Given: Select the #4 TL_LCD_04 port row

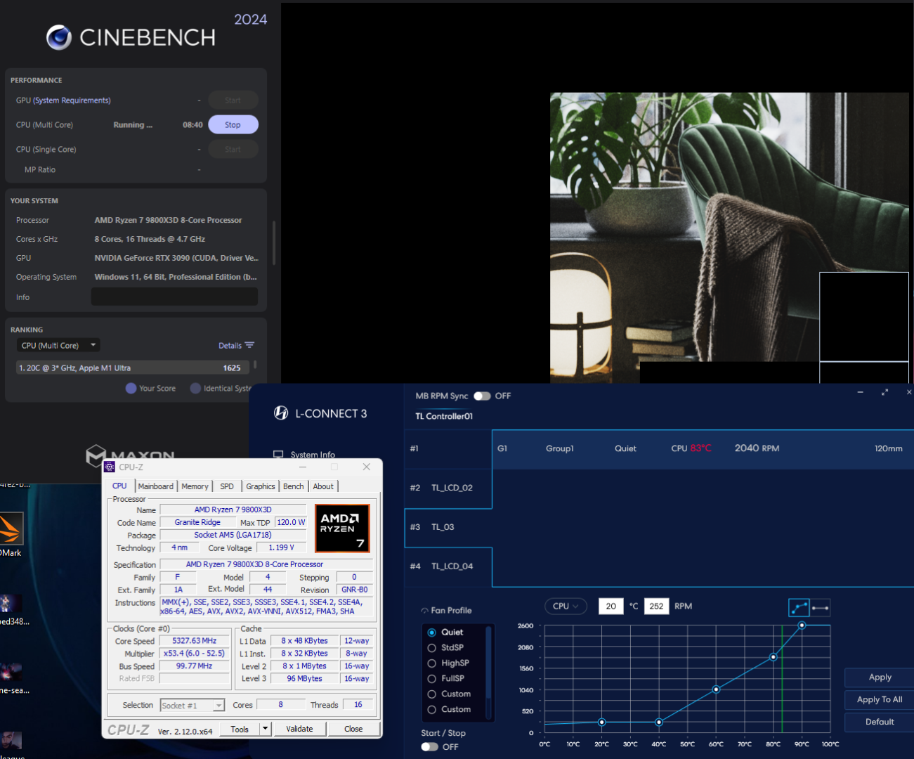Looking at the screenshot, I should click(x=448, y=566).
